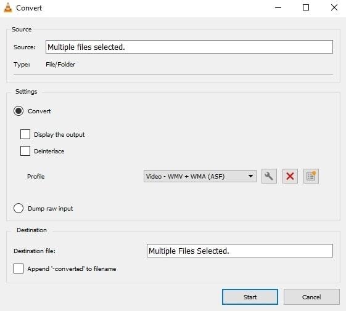The height and width of the screenshot is (311, 346).
Task: Click the File/Folder type text
Action: click(60, 65)
